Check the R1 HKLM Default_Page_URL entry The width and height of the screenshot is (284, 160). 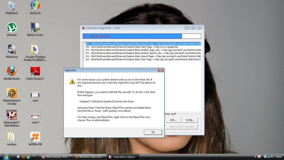coord(84,50)
